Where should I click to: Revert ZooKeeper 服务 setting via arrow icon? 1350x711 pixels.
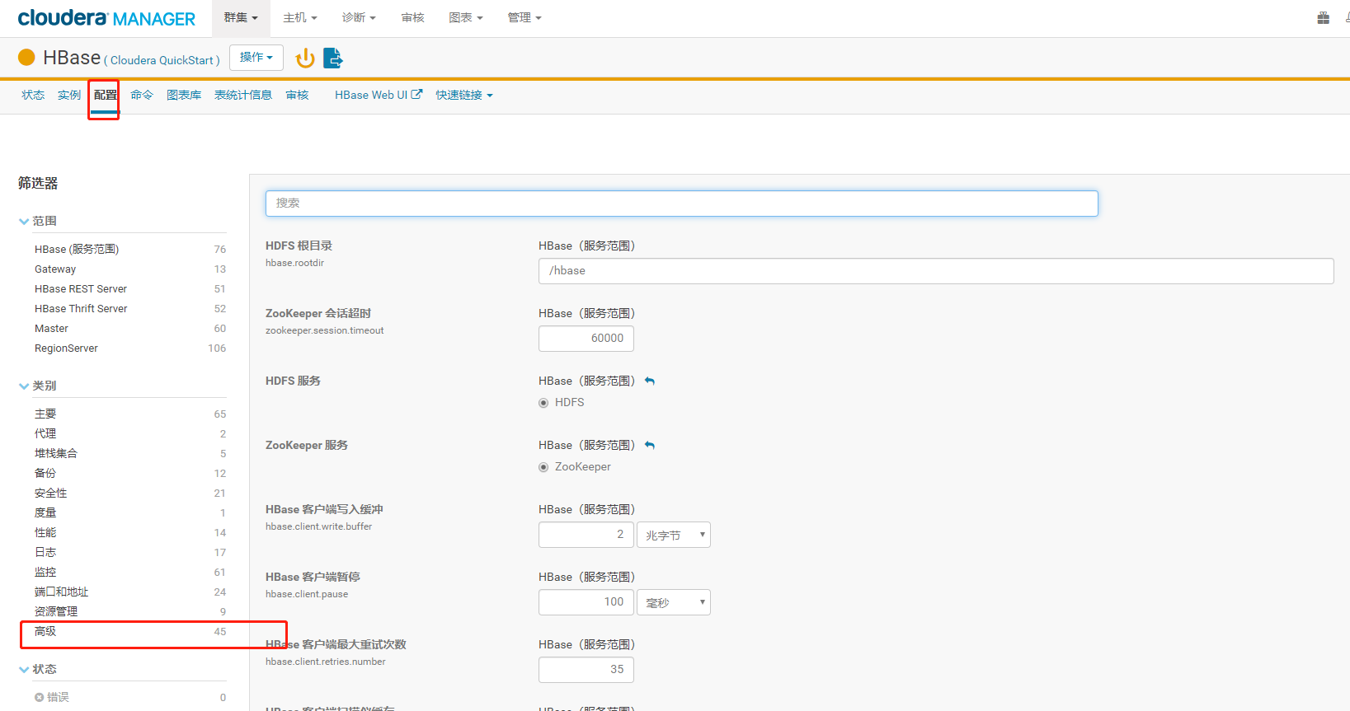coord(650,445)
